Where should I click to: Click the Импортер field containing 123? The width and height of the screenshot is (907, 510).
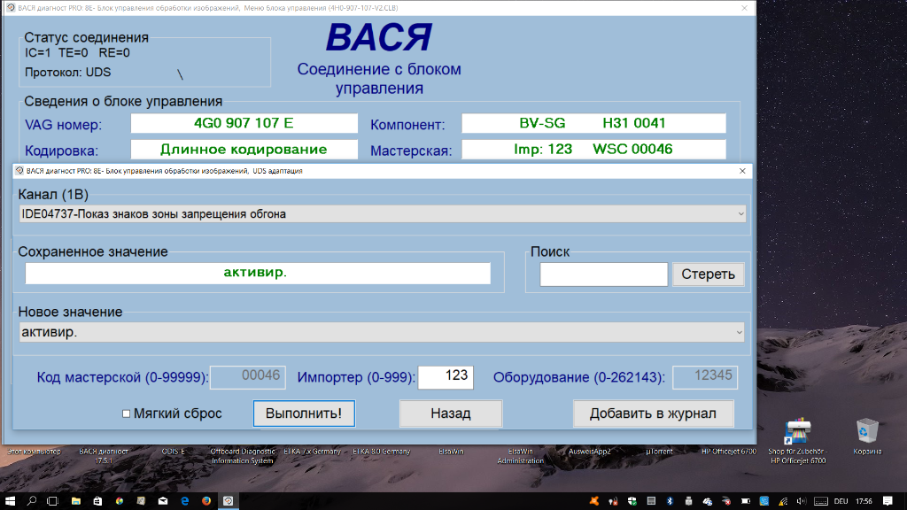coord(446,376)
